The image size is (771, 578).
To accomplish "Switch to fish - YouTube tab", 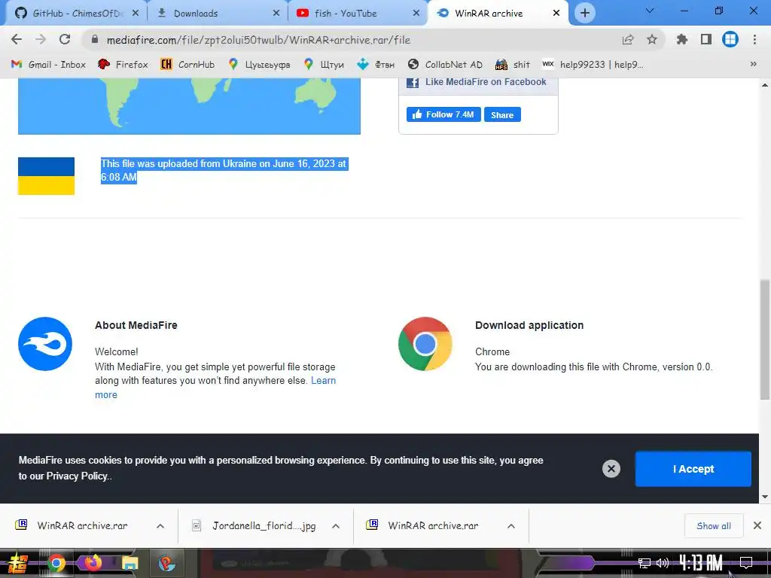I will coord(358,13).
